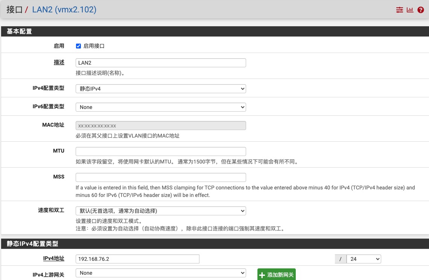429x280 pixels.
Task: Click the LAN2 (vmx2.102) breadcrumb title
Action: [64, 10]
